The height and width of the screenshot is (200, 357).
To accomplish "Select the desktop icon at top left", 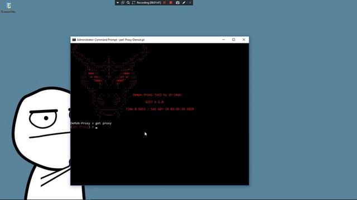I will 8,7.
